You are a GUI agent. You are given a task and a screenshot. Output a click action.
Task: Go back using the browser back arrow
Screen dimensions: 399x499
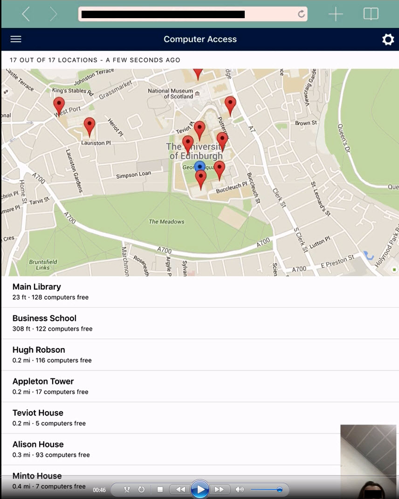(26, 14)
